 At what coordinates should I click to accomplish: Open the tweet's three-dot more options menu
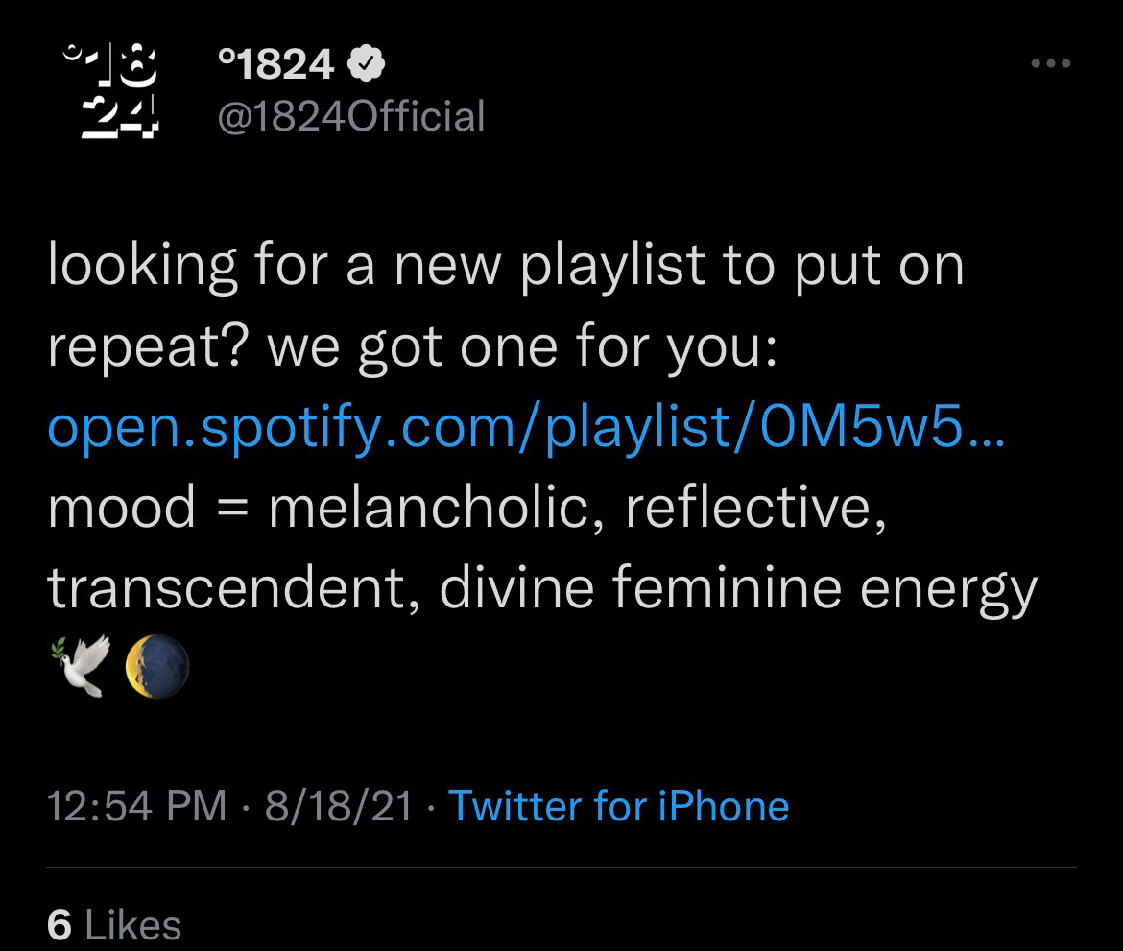[x=1050, y=64]
